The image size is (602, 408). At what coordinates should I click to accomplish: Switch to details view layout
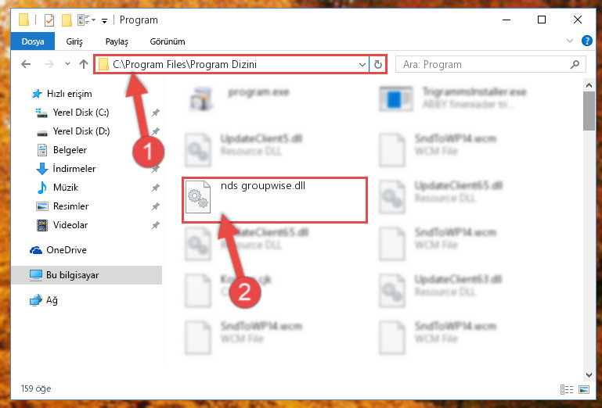click(567, 389)
